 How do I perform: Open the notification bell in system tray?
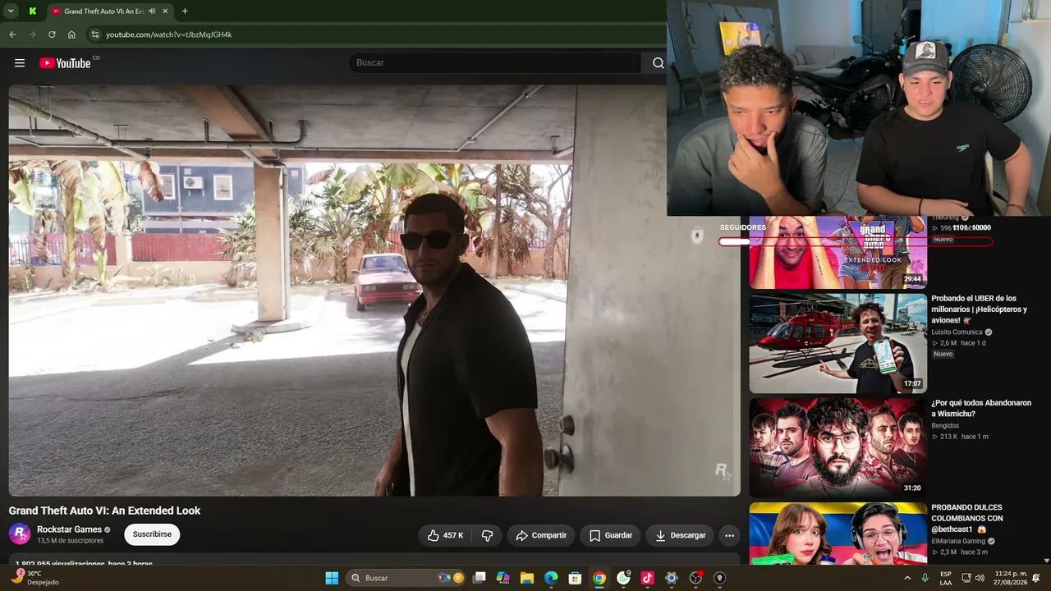tap(1036, 578)
